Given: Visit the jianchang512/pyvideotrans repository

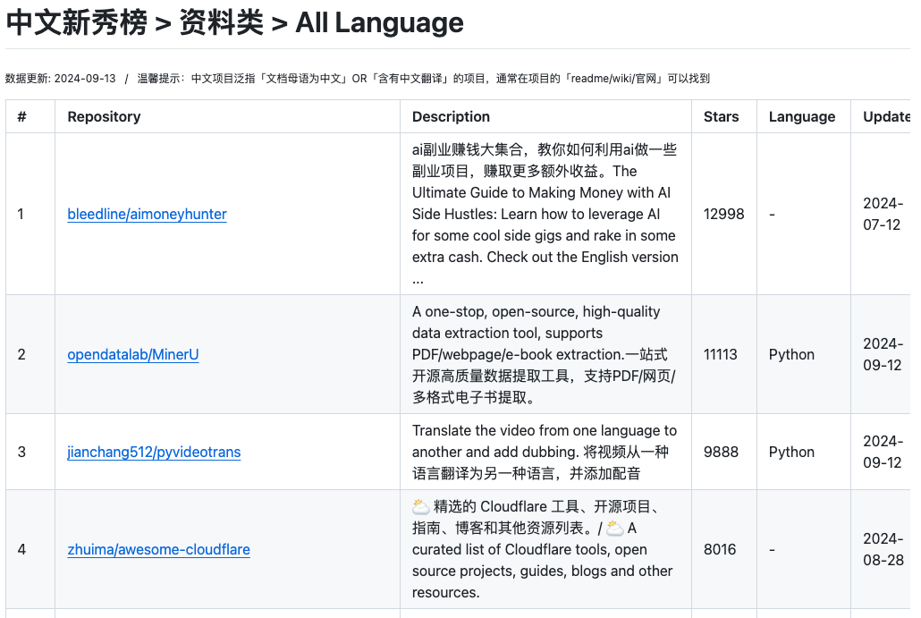Looking at the screenshot, I should [154, 453].
